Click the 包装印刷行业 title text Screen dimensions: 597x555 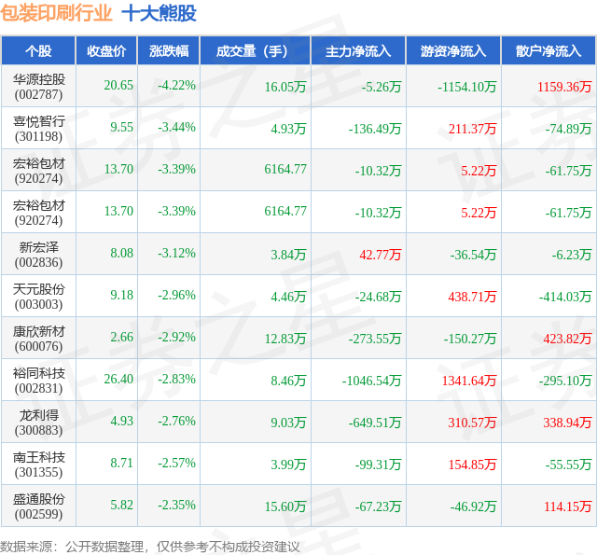point(56,13)
